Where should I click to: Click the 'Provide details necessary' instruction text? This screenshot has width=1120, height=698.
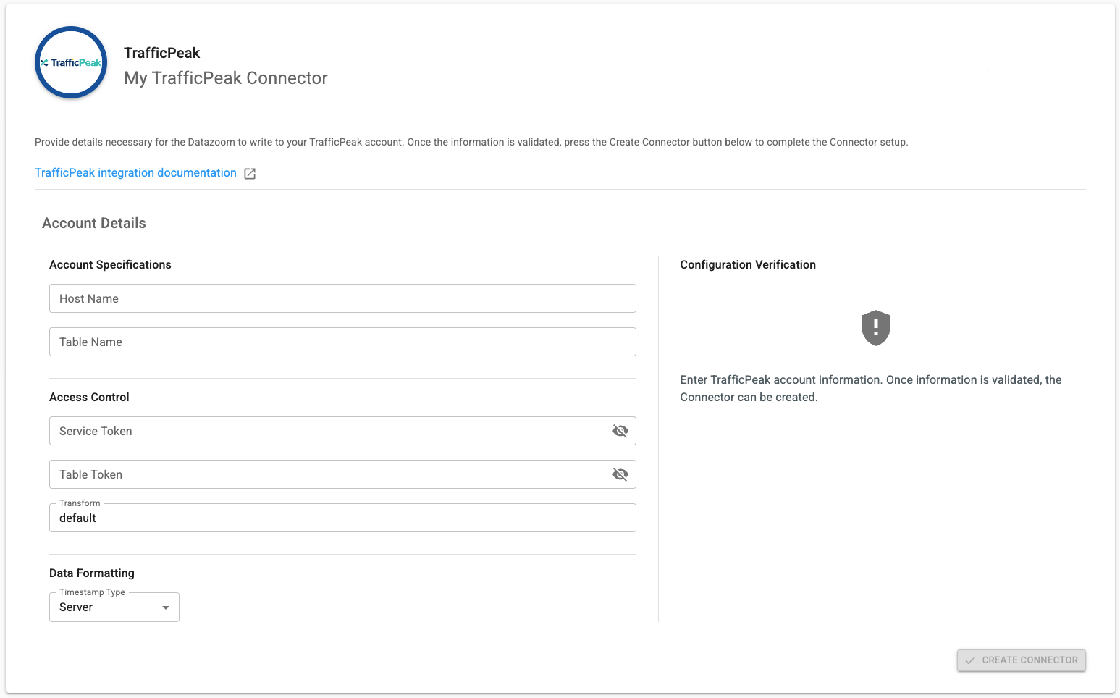pos(471,142)
